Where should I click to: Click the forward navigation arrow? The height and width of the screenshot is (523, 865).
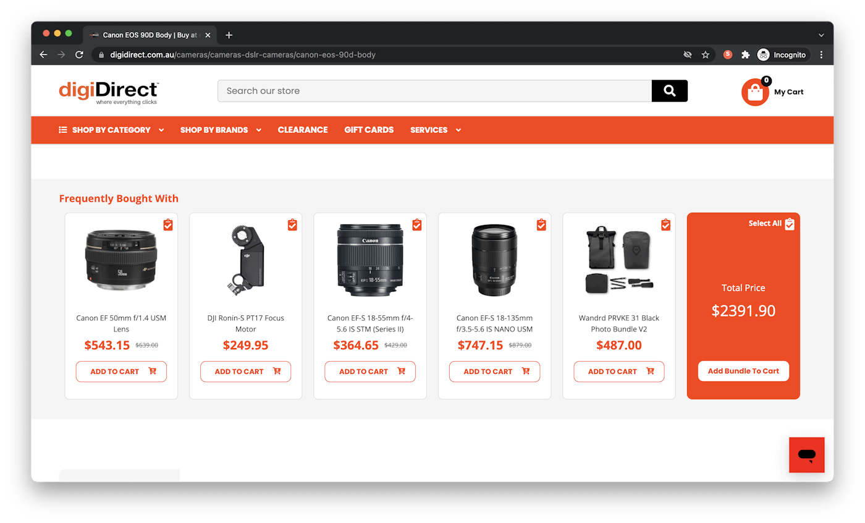[61, 54]
